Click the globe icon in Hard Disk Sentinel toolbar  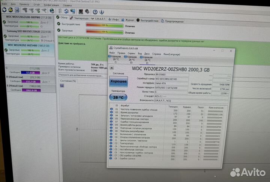point(52,11)
